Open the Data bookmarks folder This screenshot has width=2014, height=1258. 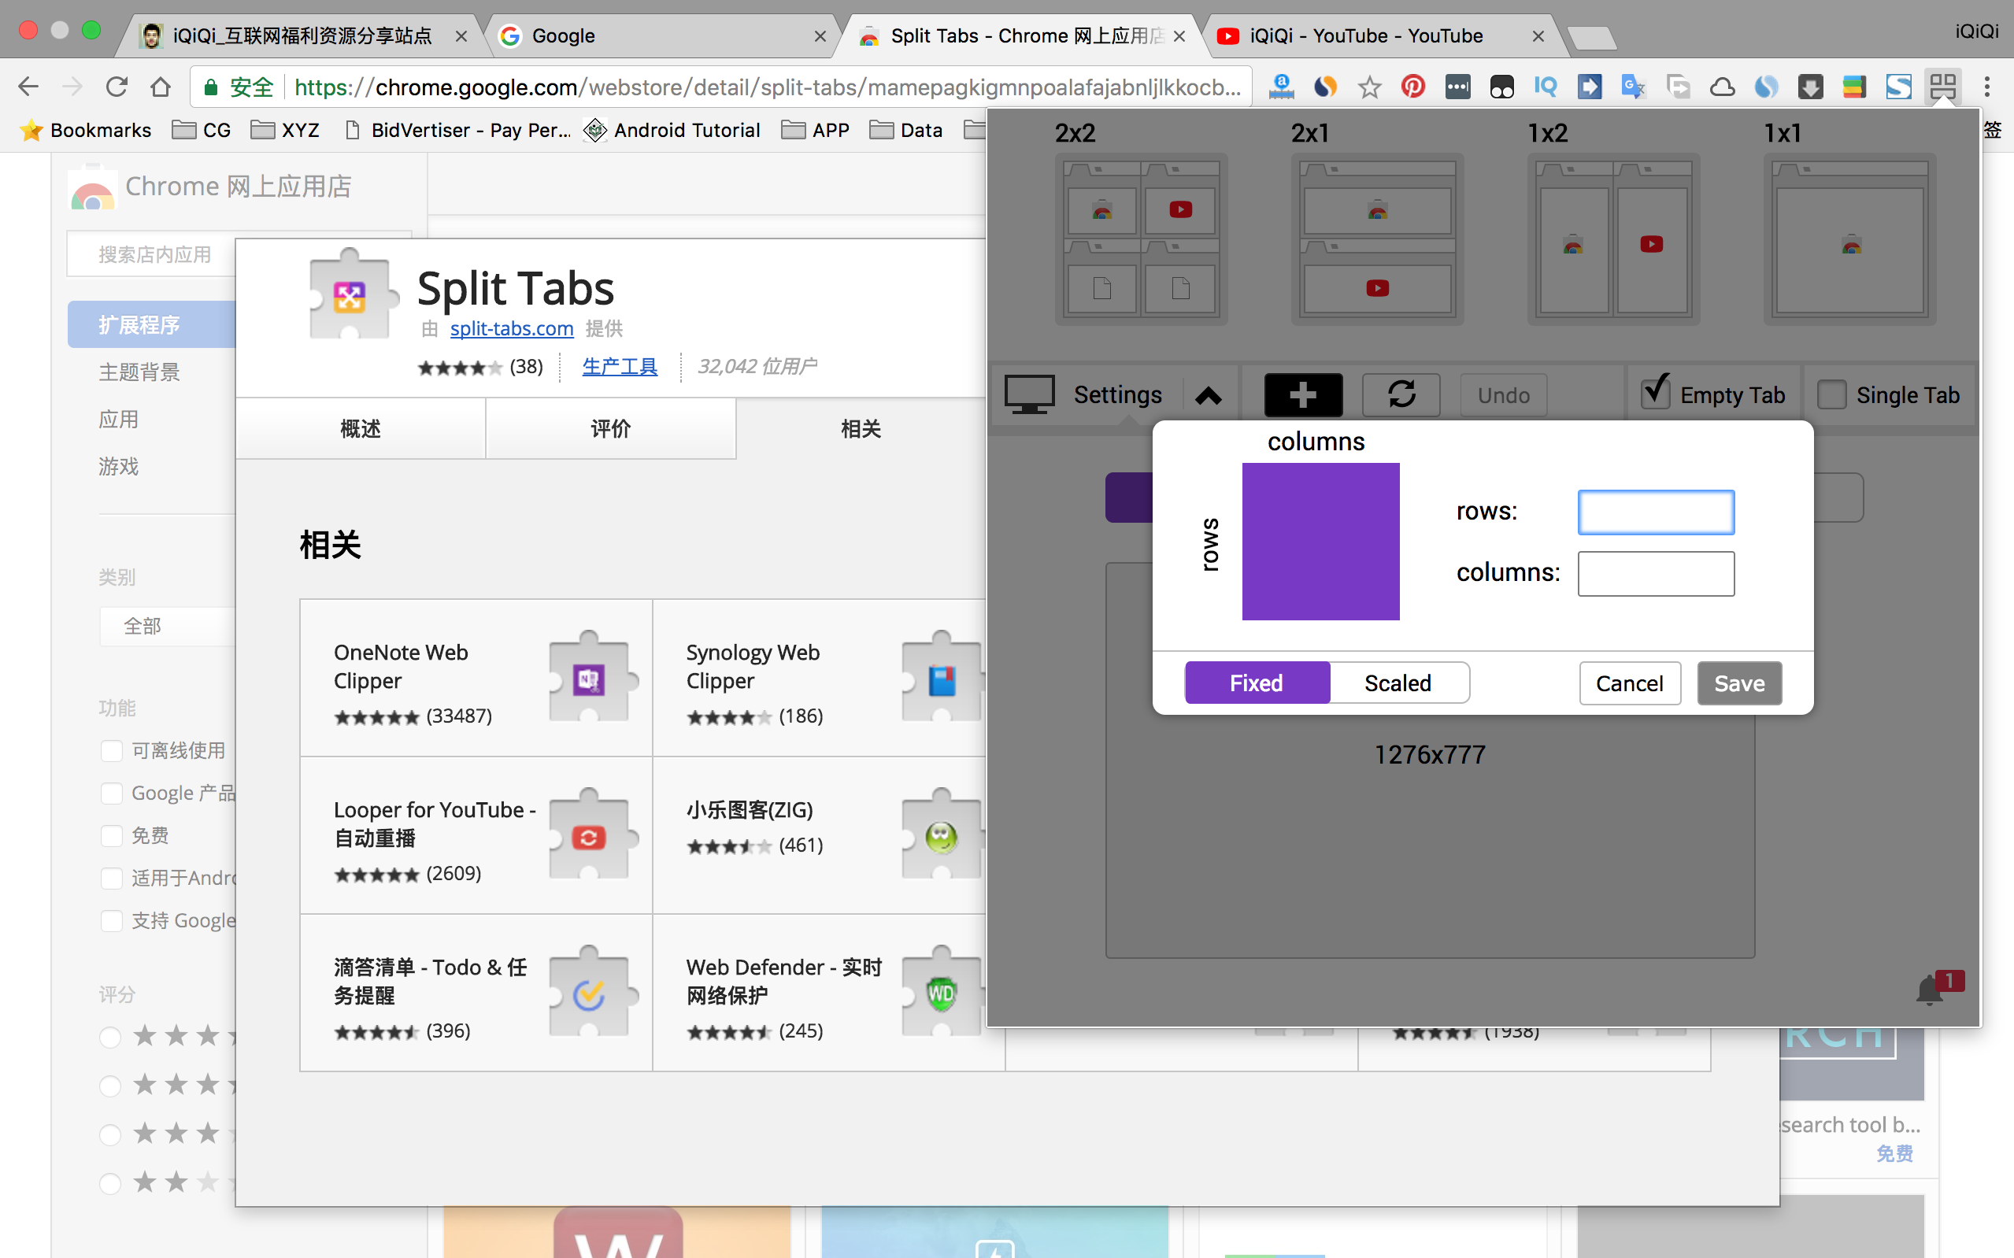(906, 131)
